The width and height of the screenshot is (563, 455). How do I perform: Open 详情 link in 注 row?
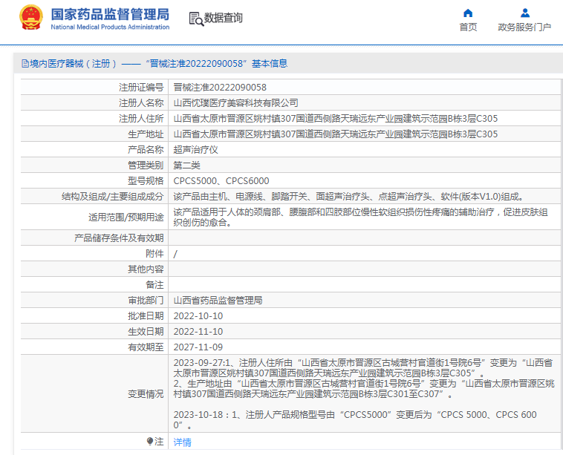tap(183, 442)
